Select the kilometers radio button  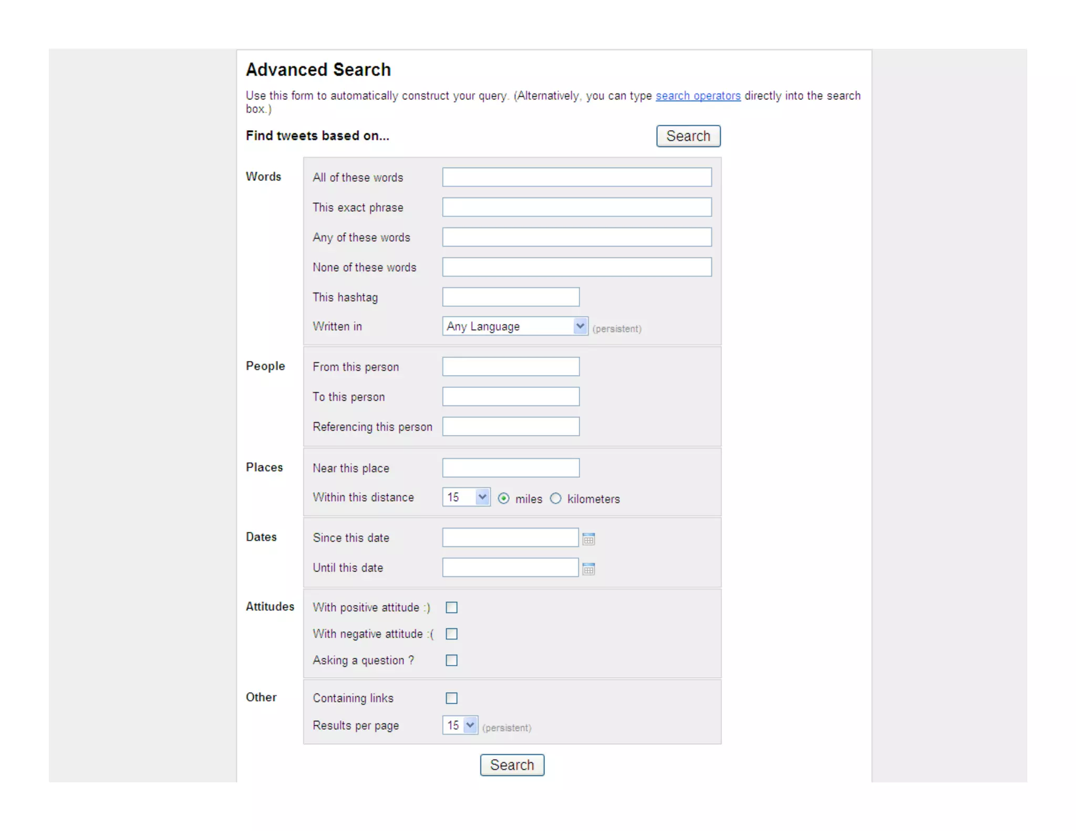pyautogui.click(x=555, y=498)
